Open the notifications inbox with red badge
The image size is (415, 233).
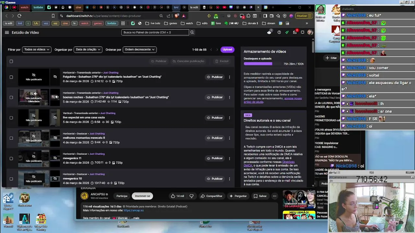point(295,32)
